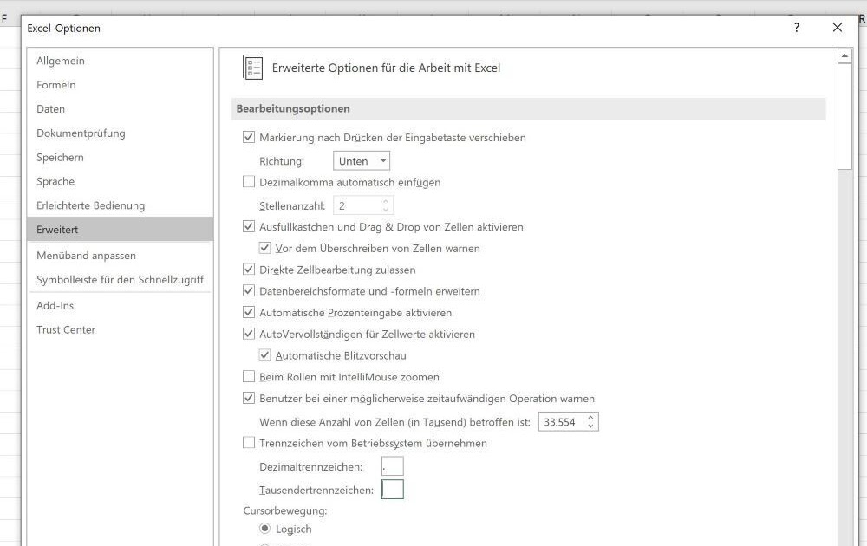
Task: Click the Tausendertrennzeichen input box
Action: [393, 489]
